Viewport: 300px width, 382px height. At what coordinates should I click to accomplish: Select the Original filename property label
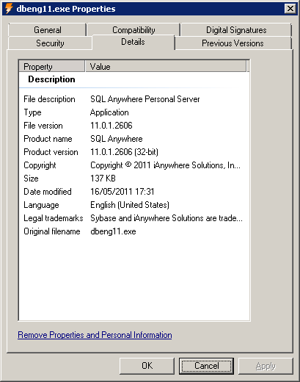pos(52,231)
